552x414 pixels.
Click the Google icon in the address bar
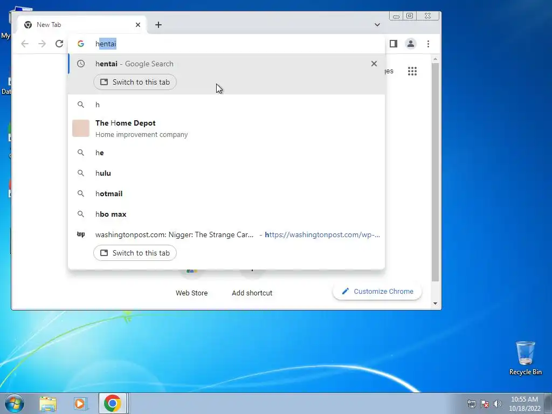point(81,44)
